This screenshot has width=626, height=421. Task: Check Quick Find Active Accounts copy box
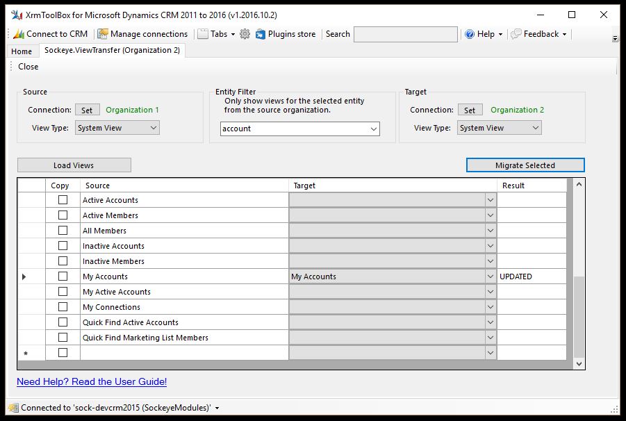[63, 322]
